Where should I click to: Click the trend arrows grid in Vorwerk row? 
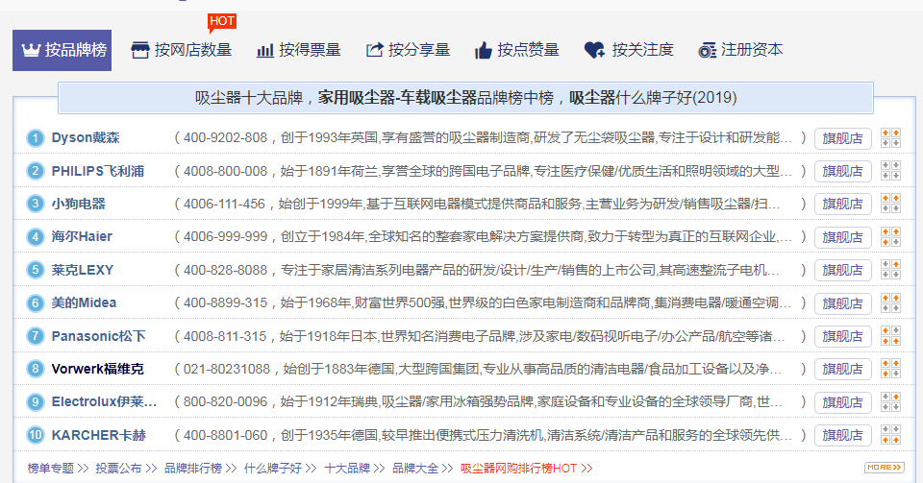[890, 369]
